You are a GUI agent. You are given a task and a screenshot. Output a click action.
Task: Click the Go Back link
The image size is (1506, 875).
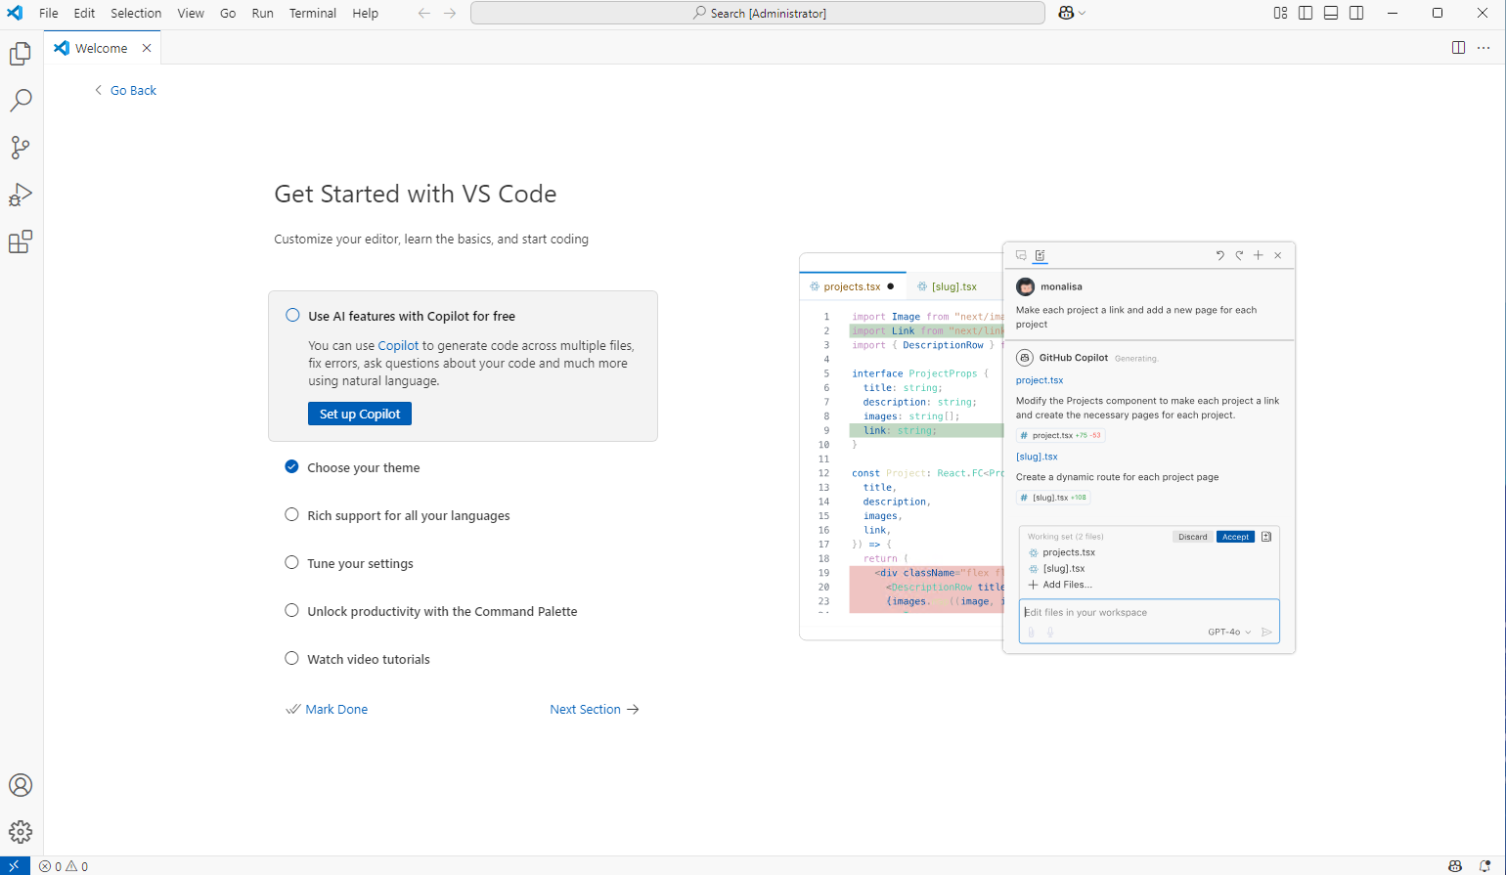point(126,90)
